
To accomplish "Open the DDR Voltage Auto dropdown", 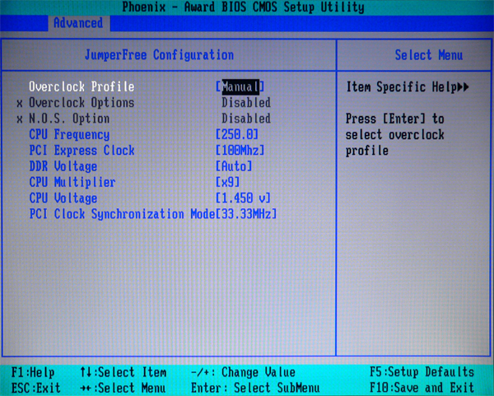I will [x=233, y=166].
